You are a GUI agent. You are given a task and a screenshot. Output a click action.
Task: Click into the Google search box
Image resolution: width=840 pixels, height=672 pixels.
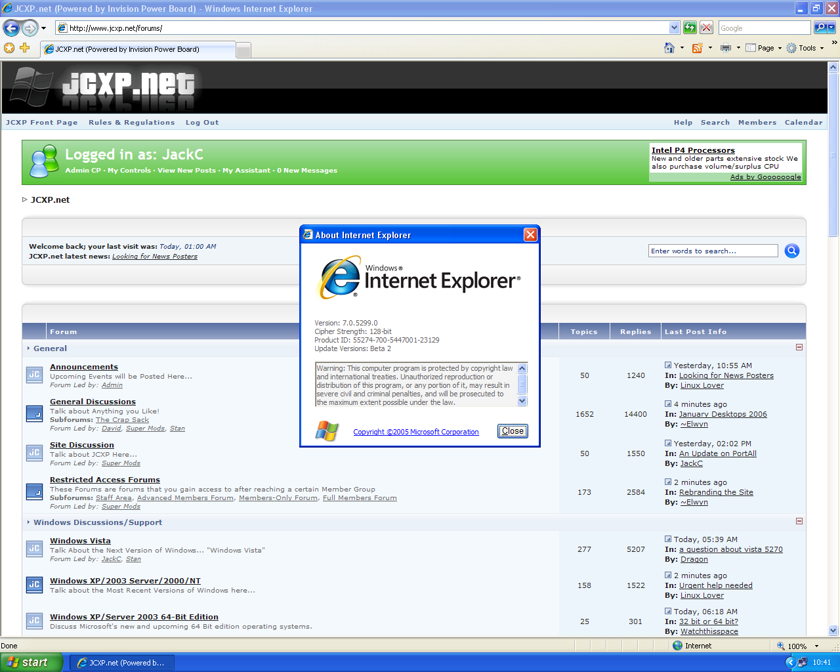point(765,28)
